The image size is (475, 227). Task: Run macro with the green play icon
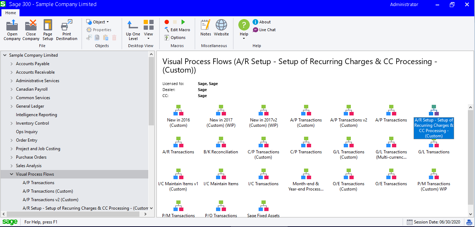pyautogui.click(x=183, y=22)
